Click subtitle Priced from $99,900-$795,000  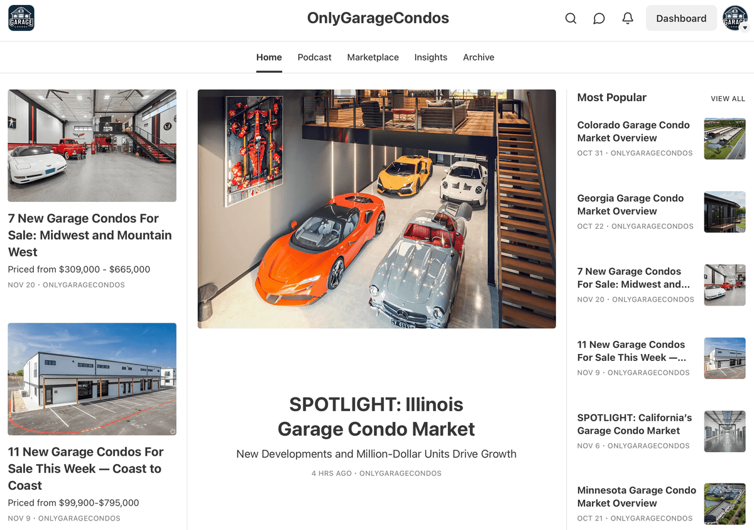click(74, 503)
